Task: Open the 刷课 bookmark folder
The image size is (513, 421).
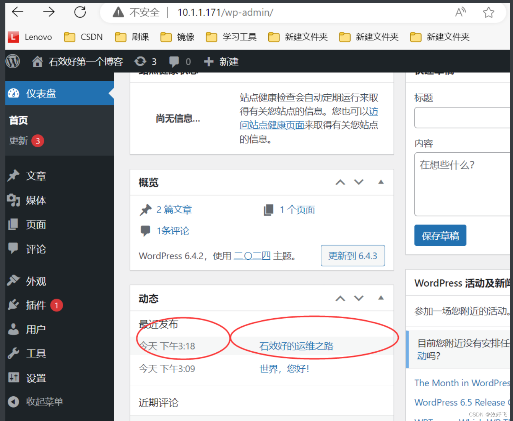Action: [x=132, y=37]
